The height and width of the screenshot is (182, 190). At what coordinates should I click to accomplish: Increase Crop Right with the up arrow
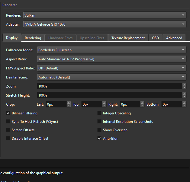coord(142,103)
